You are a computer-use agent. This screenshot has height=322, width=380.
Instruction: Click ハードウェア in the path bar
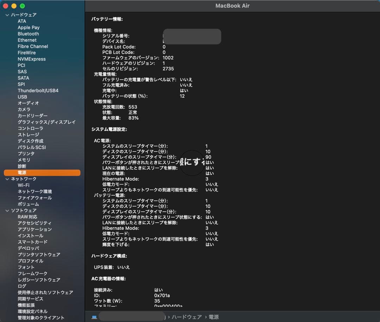click(186, 317)
